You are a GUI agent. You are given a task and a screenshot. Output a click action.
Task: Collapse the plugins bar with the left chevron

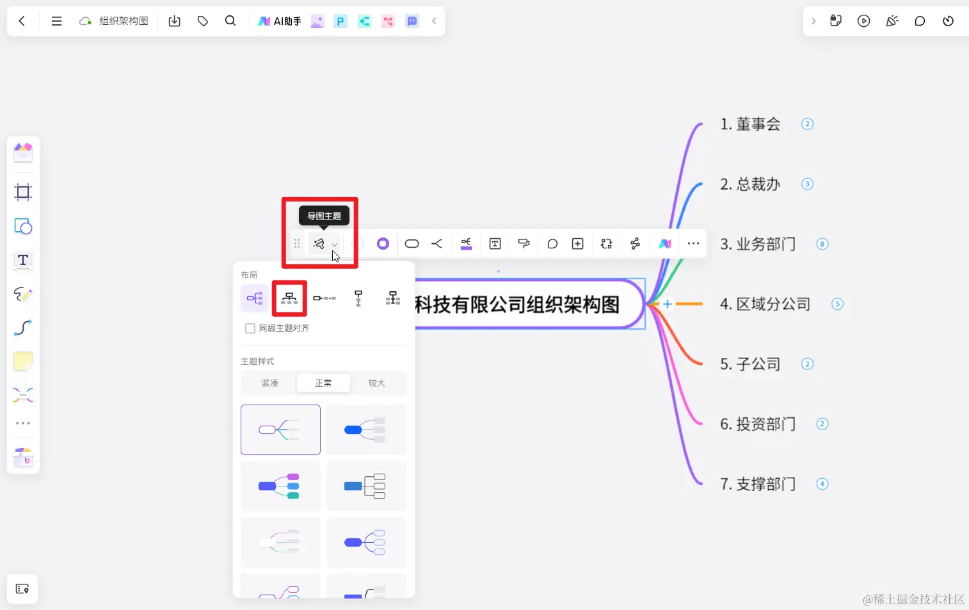pos(435,20)
